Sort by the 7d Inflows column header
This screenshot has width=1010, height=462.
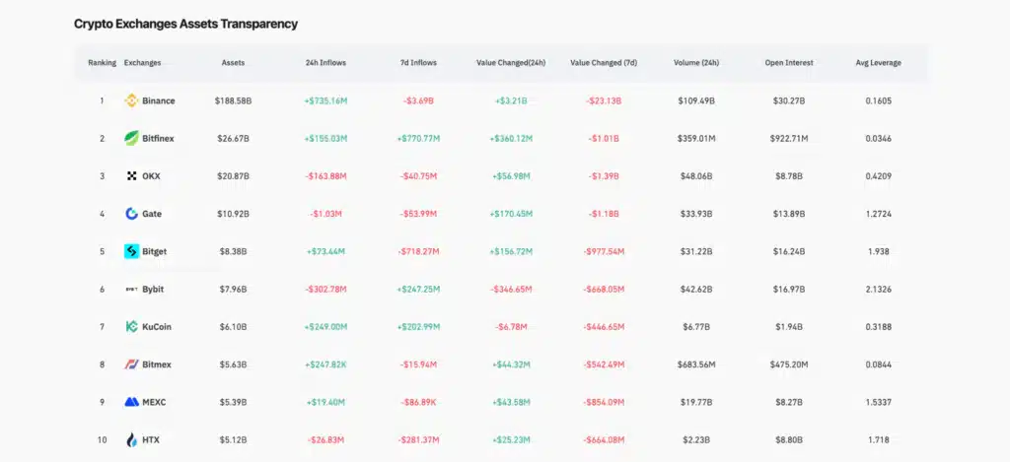coord(418,63)
